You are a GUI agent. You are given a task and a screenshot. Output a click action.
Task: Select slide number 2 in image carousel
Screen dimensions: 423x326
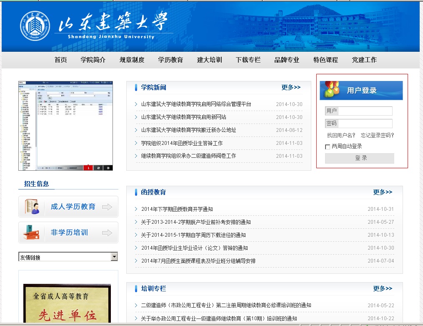click(x=98, y=168)
